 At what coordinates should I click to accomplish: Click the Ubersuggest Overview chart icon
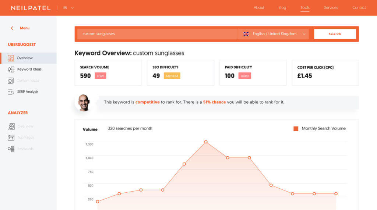click(11, 58)
